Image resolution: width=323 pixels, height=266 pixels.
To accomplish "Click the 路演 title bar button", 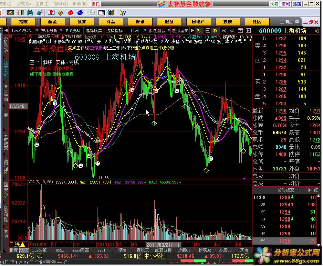I will (297, 4).
